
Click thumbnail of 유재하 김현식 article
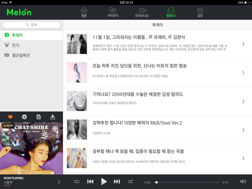pyautogui.click(x=77, y=44)
